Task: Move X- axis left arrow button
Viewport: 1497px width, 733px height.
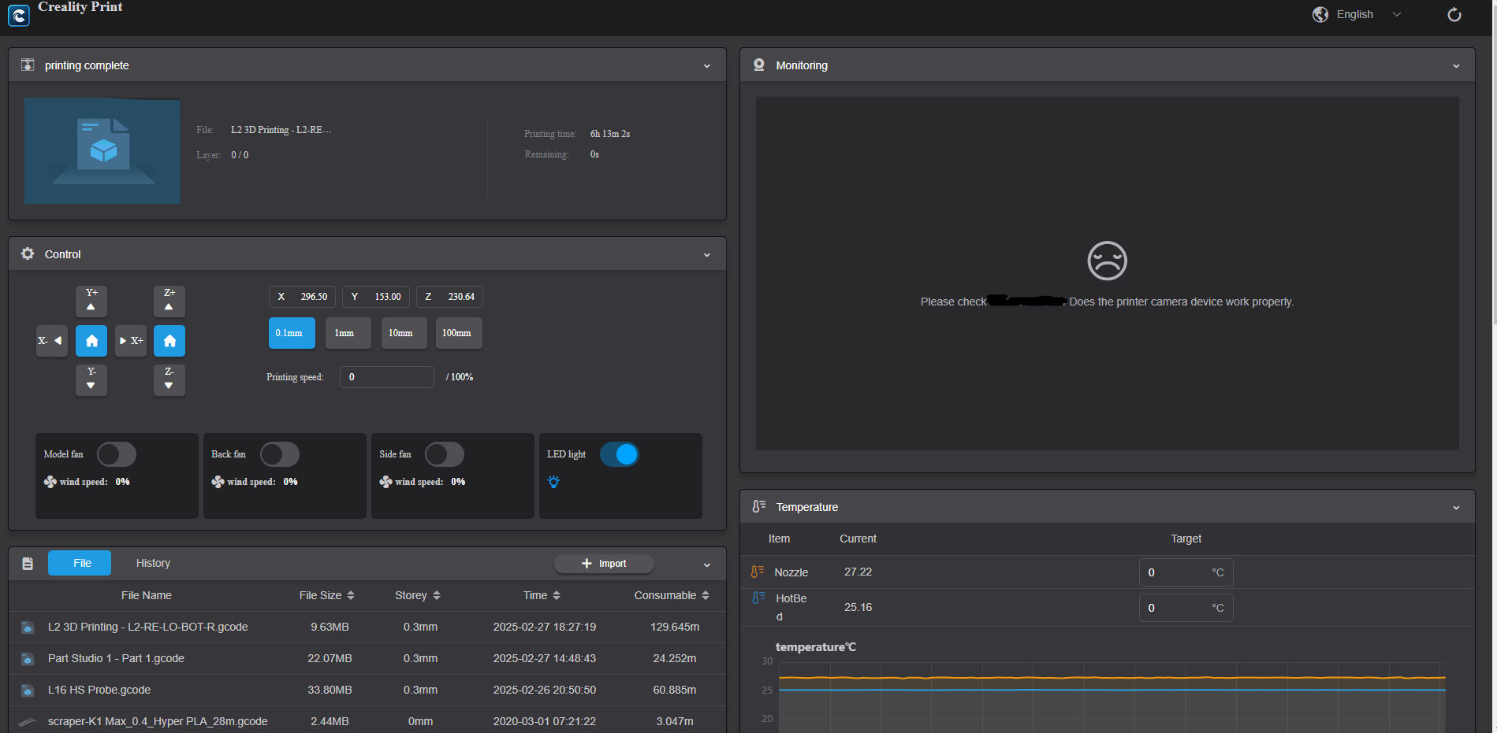Action: (x=52, y=341)
